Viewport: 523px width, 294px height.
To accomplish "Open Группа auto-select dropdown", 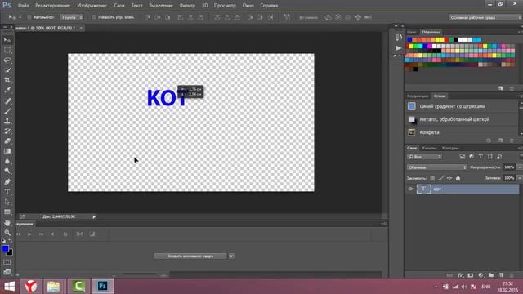I will 72,17.
